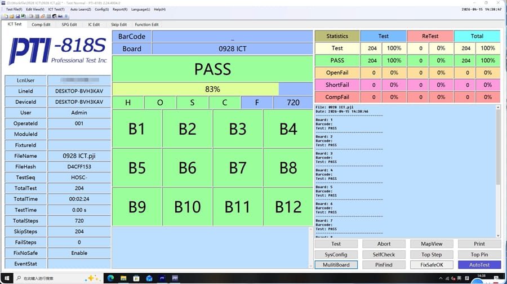
Task: Switch to the ICT Test tab
Action: 15,24
